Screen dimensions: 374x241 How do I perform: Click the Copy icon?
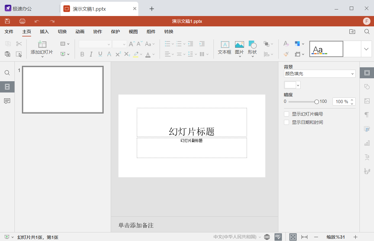click(8, 44)
